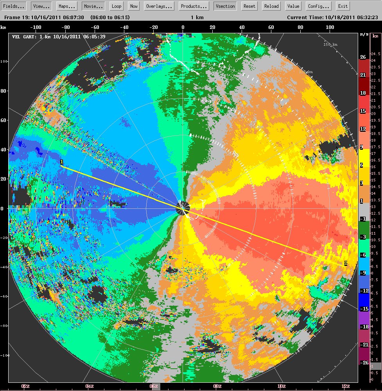Click the Reload button
The width and height of the screenshot is (382, 391).
pos(271,6)
